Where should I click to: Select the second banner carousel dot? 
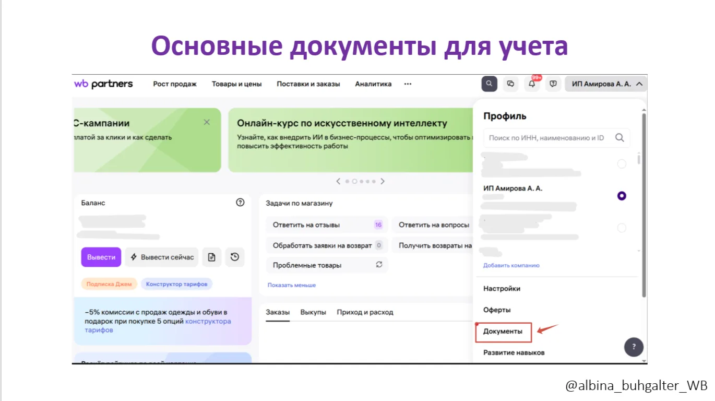pyautogui.click(x=354, y=181)
